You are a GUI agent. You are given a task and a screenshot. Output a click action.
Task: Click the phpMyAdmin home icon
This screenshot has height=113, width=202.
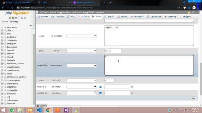click(10, 18)
